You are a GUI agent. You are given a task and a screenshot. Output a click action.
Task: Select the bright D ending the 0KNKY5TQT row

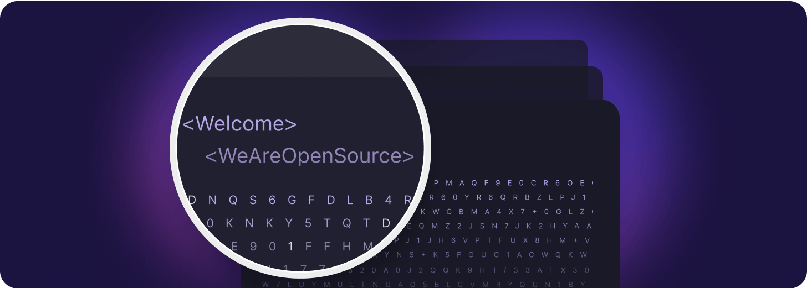pos(386,223)
